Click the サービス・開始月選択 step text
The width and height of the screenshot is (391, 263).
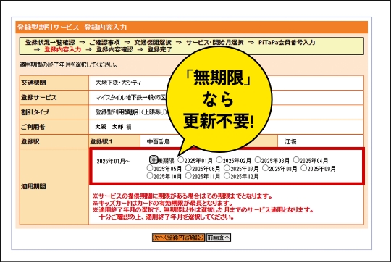click(215, 43)
